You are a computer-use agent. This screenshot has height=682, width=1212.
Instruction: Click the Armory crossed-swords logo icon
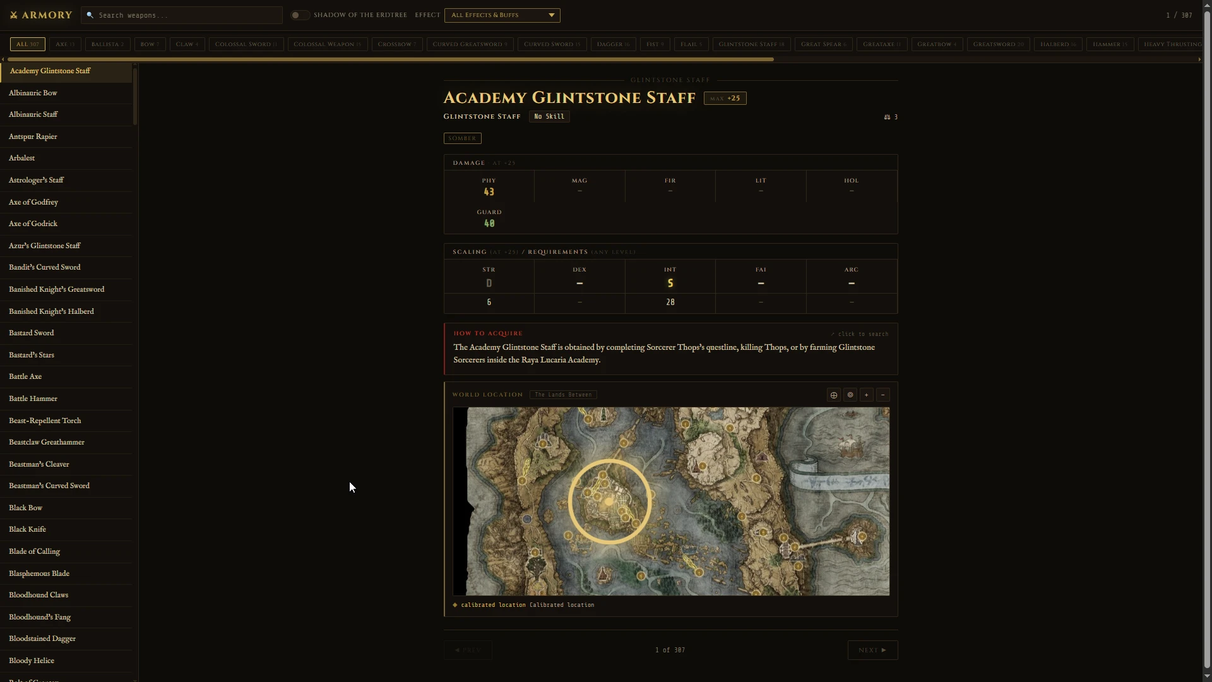pos(13,15)
